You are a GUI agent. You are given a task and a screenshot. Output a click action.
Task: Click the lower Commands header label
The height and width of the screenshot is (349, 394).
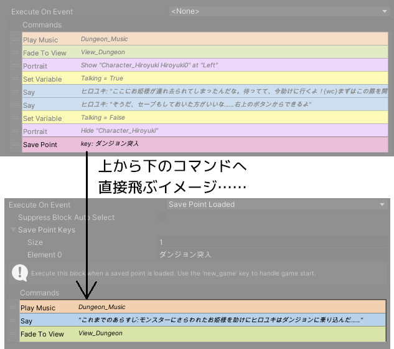point(39,293)
